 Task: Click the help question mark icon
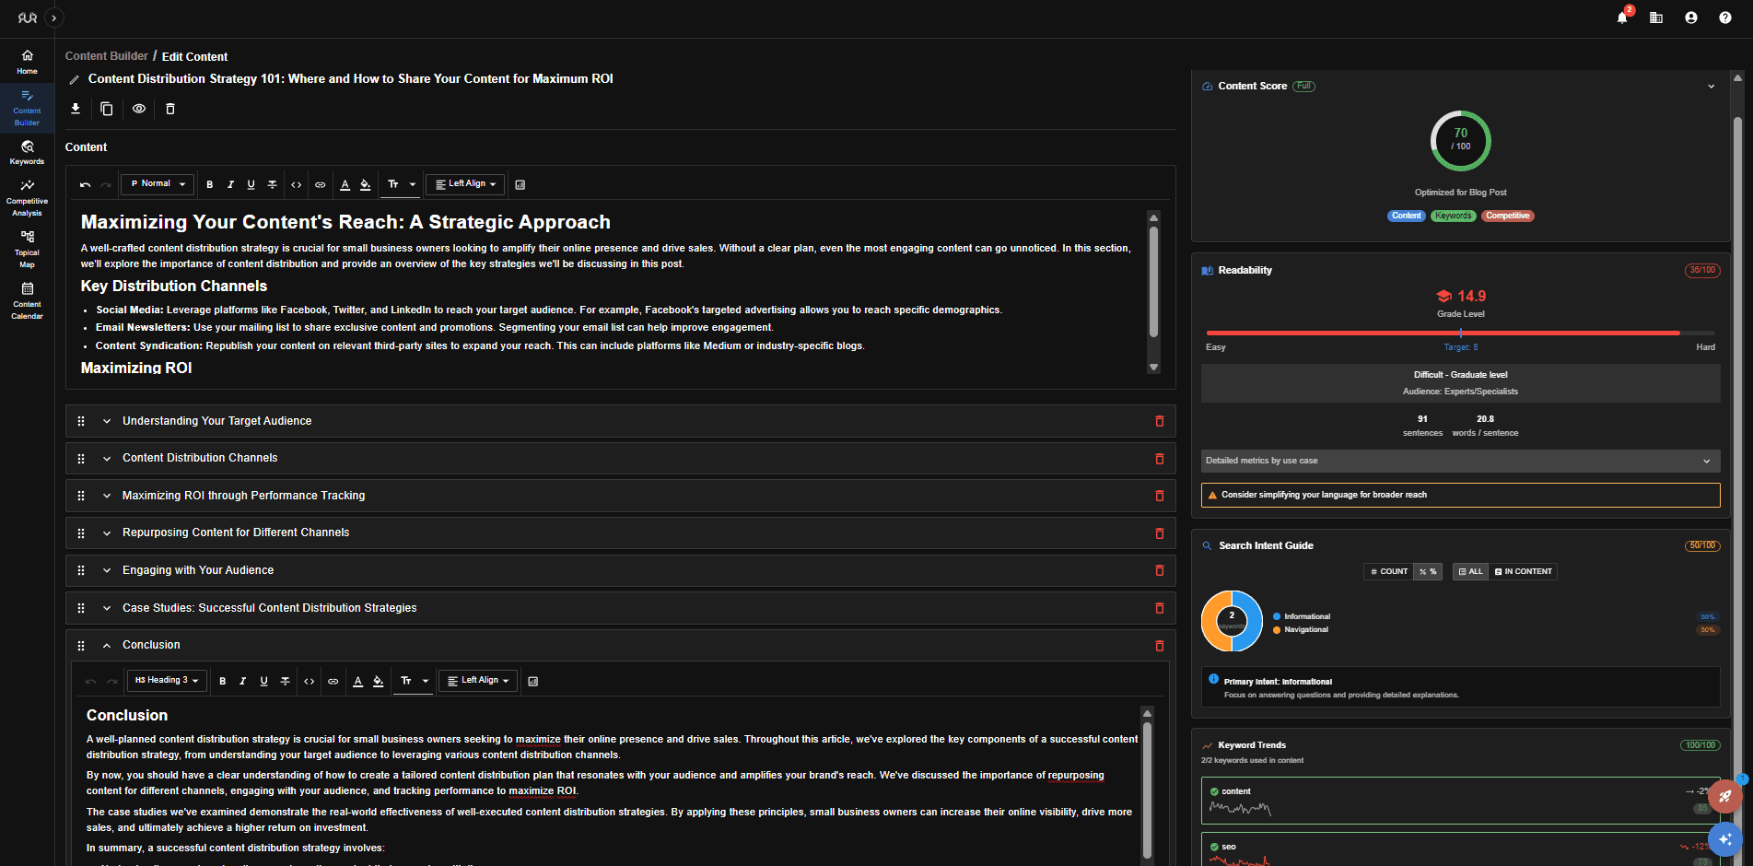[x=1724, y=18]
